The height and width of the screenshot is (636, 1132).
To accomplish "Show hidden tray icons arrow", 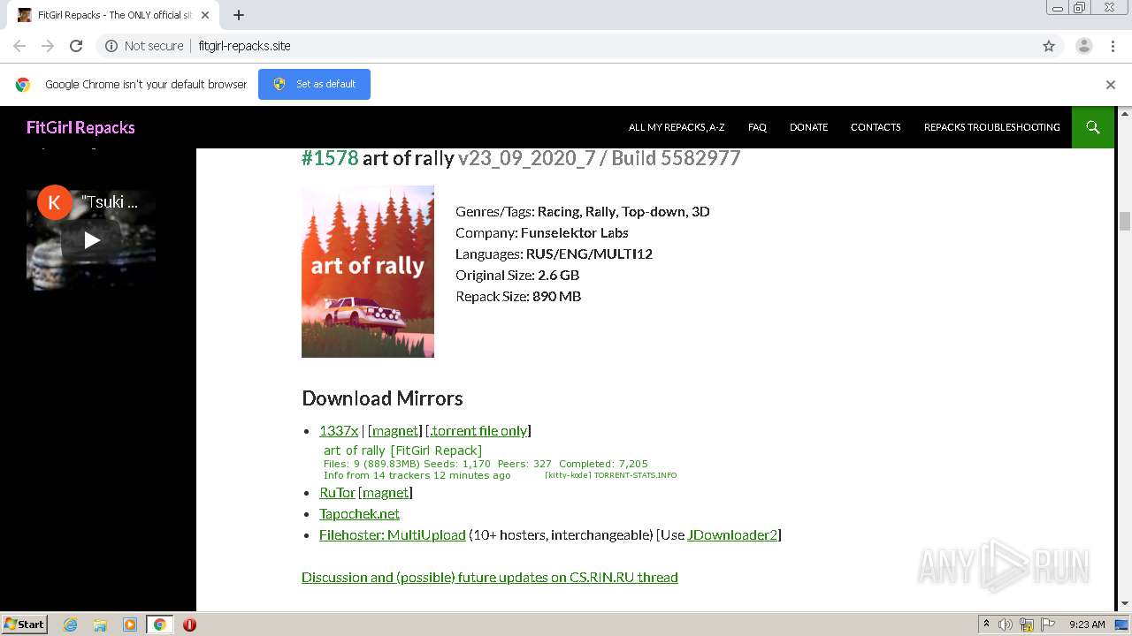I will (986, 625).
